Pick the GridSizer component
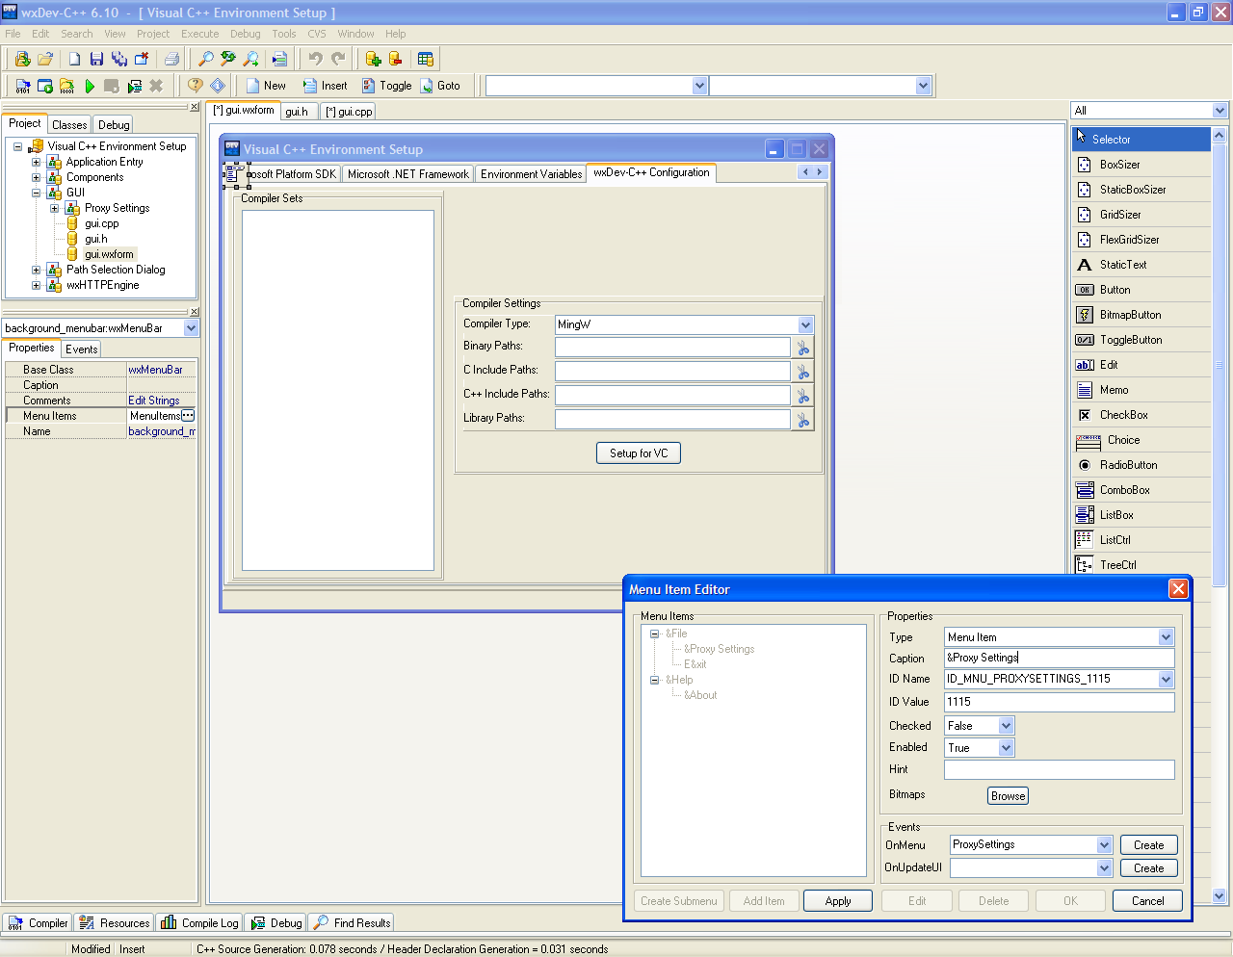This screenshot has width=1233, height=957. [x=1141, y=215]
